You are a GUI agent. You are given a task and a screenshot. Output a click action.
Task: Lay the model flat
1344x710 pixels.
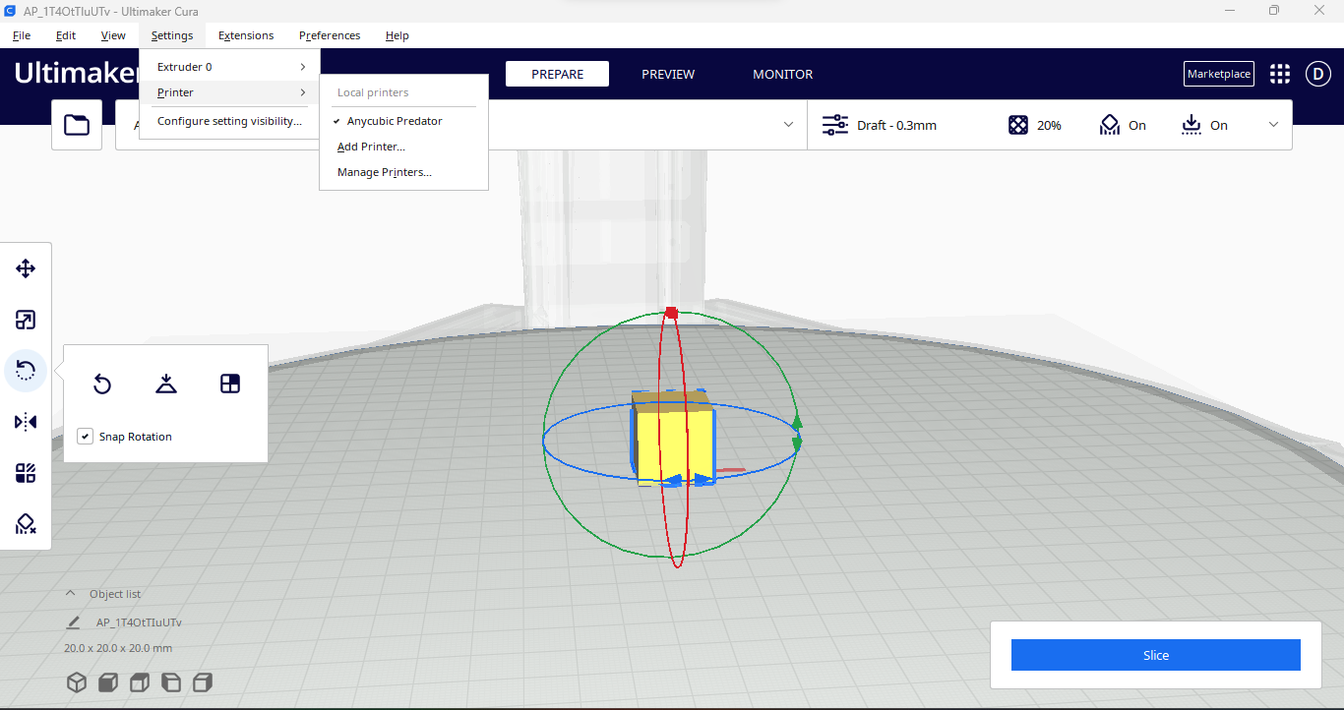[x=166, y=384]
